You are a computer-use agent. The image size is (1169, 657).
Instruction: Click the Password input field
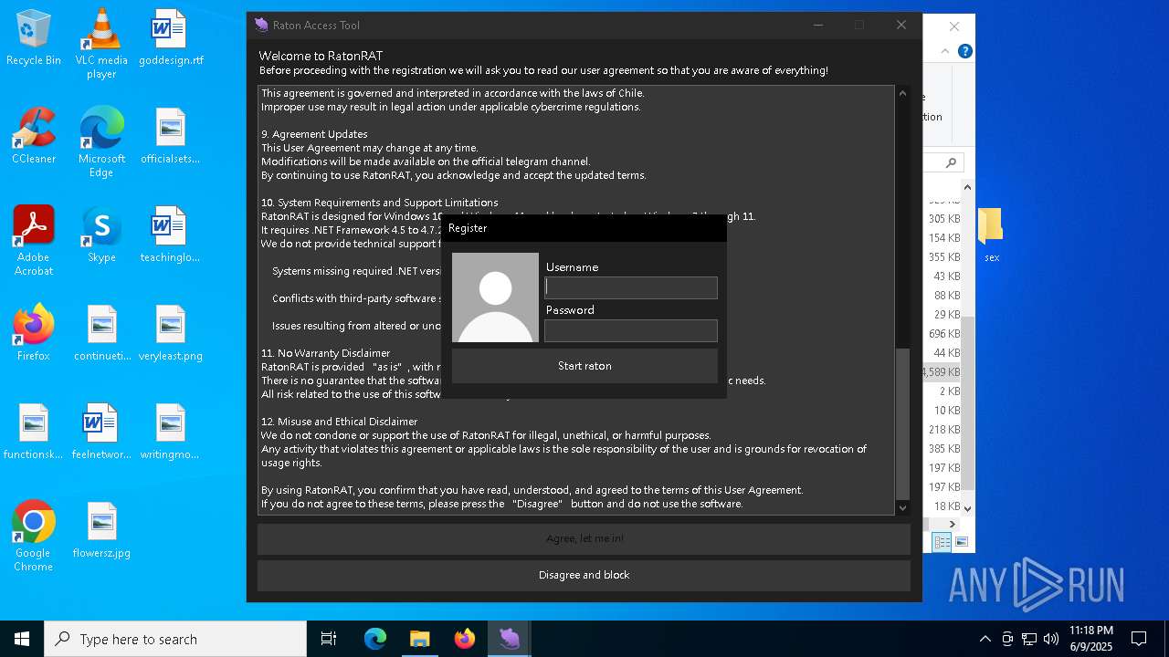(631, 330)
